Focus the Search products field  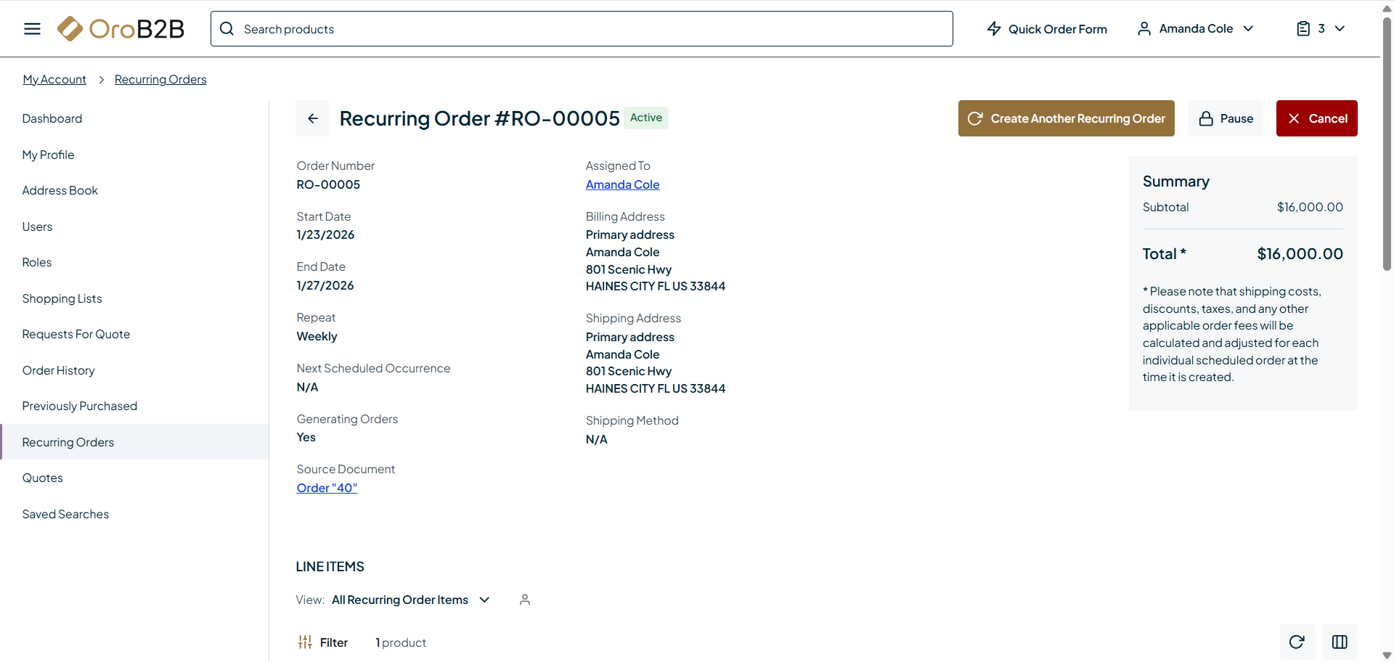coord(581,29)
